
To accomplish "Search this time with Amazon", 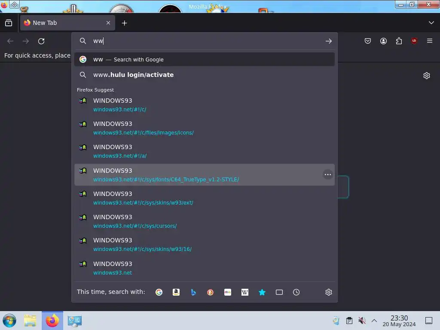I will coord(176,292).
